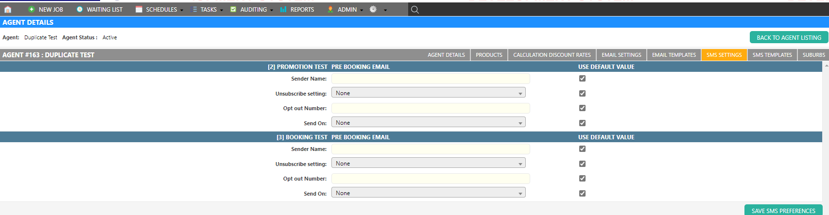Open the settings gear menu
This screenshot has height=215, width=829.
pos(373,9)
